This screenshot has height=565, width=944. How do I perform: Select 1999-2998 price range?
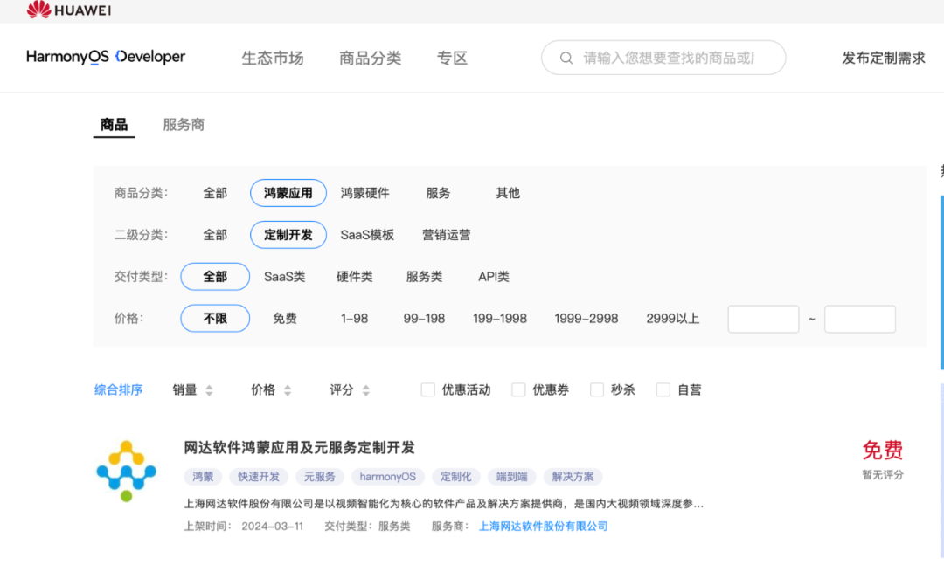click(587, 318)
